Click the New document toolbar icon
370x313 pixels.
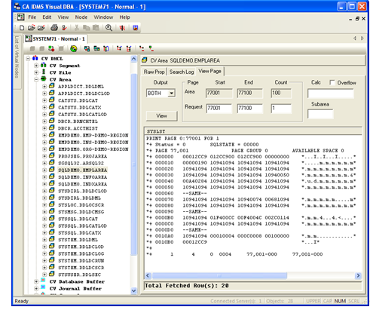(x=22, y=28)
